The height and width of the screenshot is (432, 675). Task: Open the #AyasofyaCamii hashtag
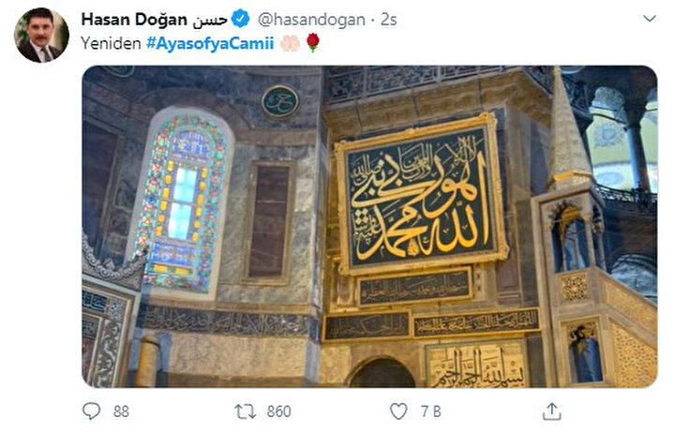[x=210, y=43]
